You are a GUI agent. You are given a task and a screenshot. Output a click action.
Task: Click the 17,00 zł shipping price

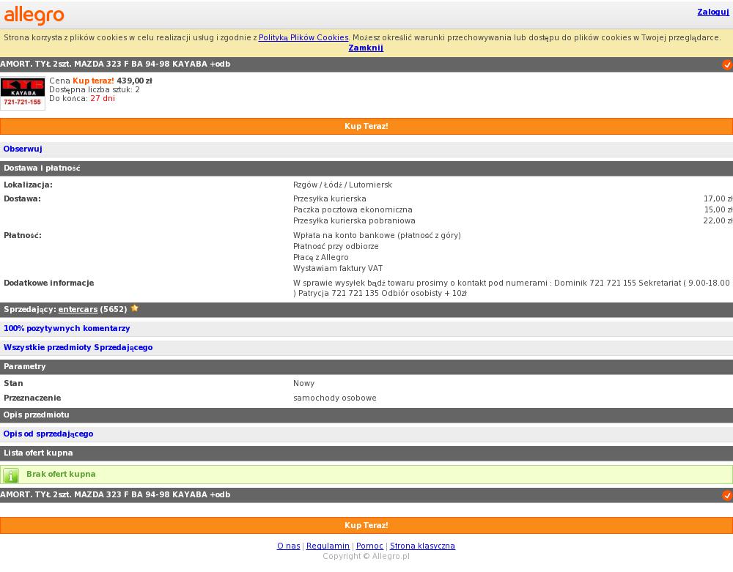tap(718, 199)
